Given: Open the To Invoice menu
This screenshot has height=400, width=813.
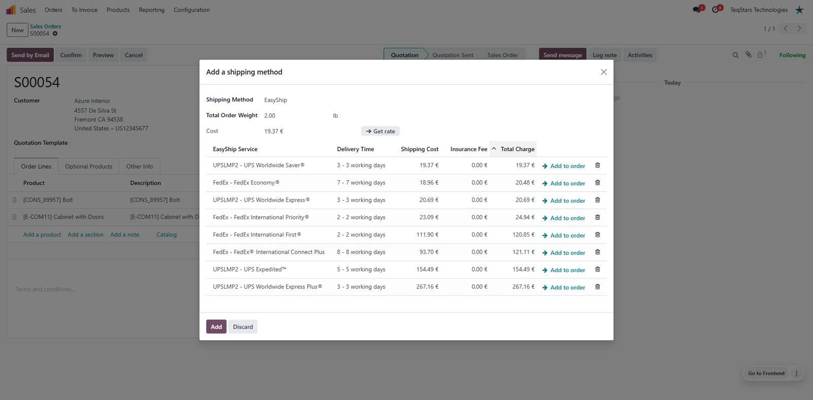Looking at the screenshot, I should pos(84,10).
